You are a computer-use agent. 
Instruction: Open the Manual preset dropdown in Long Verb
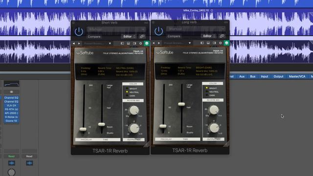(x=196, y=29)
